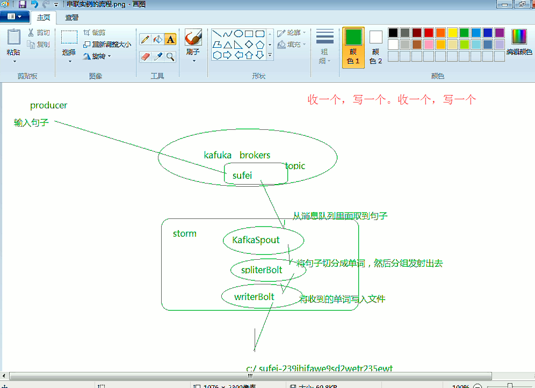Click Cut (剪切) scissors button
Image resolution: width=535 pixels, height=388 pixels.
[39, 33]
